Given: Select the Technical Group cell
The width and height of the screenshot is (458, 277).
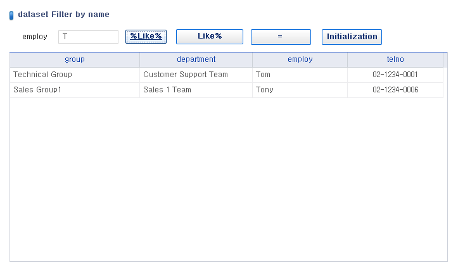Looking at the screenshot, I should pyautogui.click(x=75, y=75).
